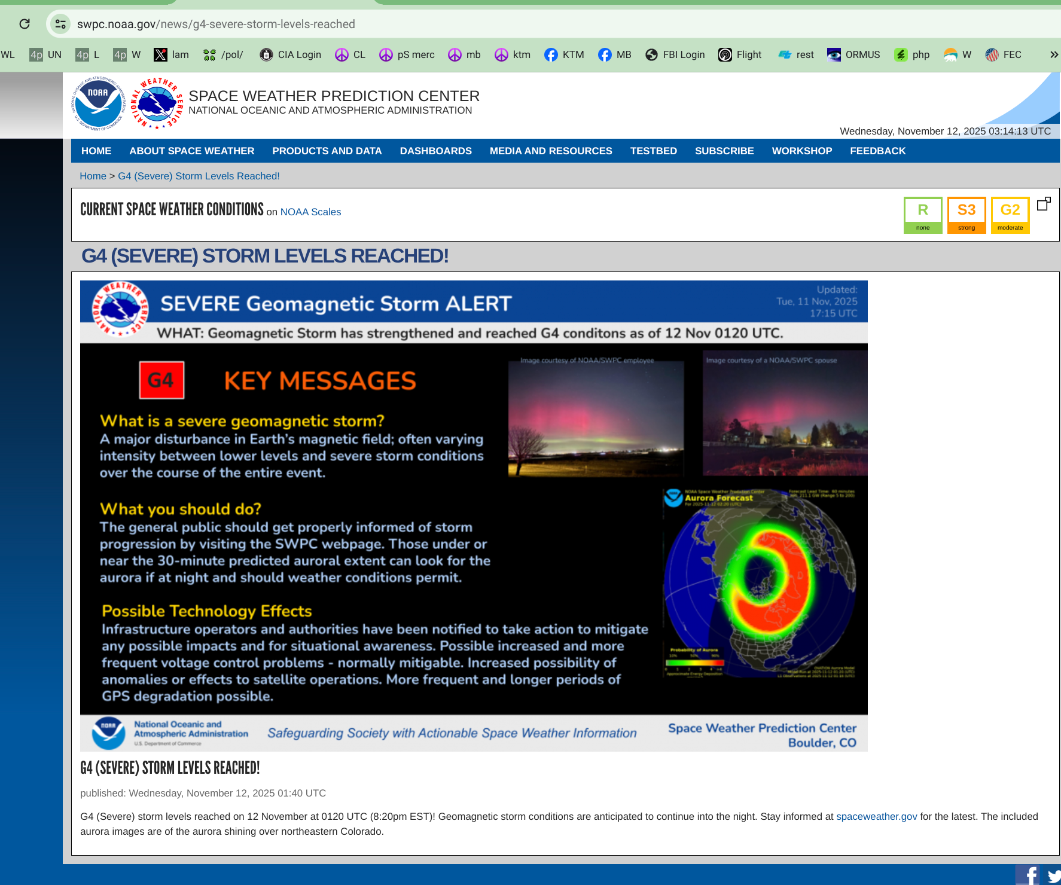Show more bookmarks with the chevron
The image size is (1061, 885).
click(x=1054, y=55)
